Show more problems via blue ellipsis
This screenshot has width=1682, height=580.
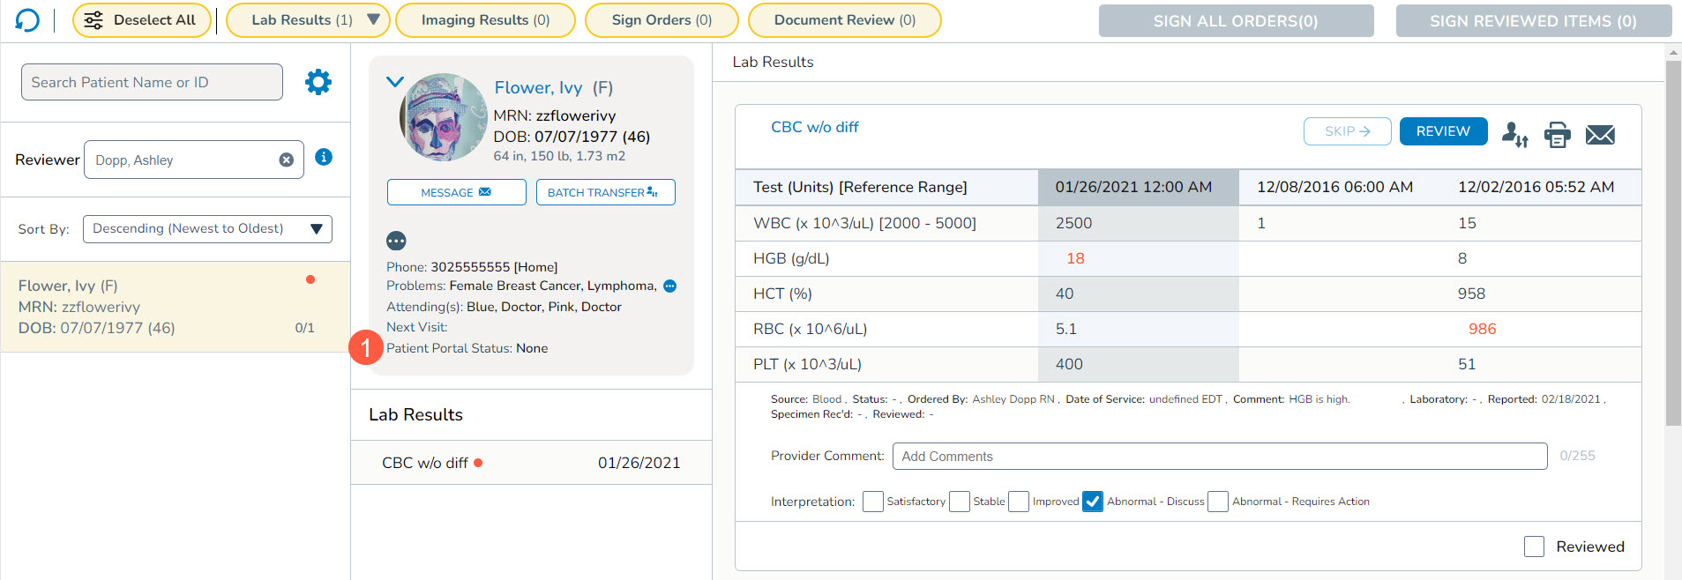[x=669, y=286]
